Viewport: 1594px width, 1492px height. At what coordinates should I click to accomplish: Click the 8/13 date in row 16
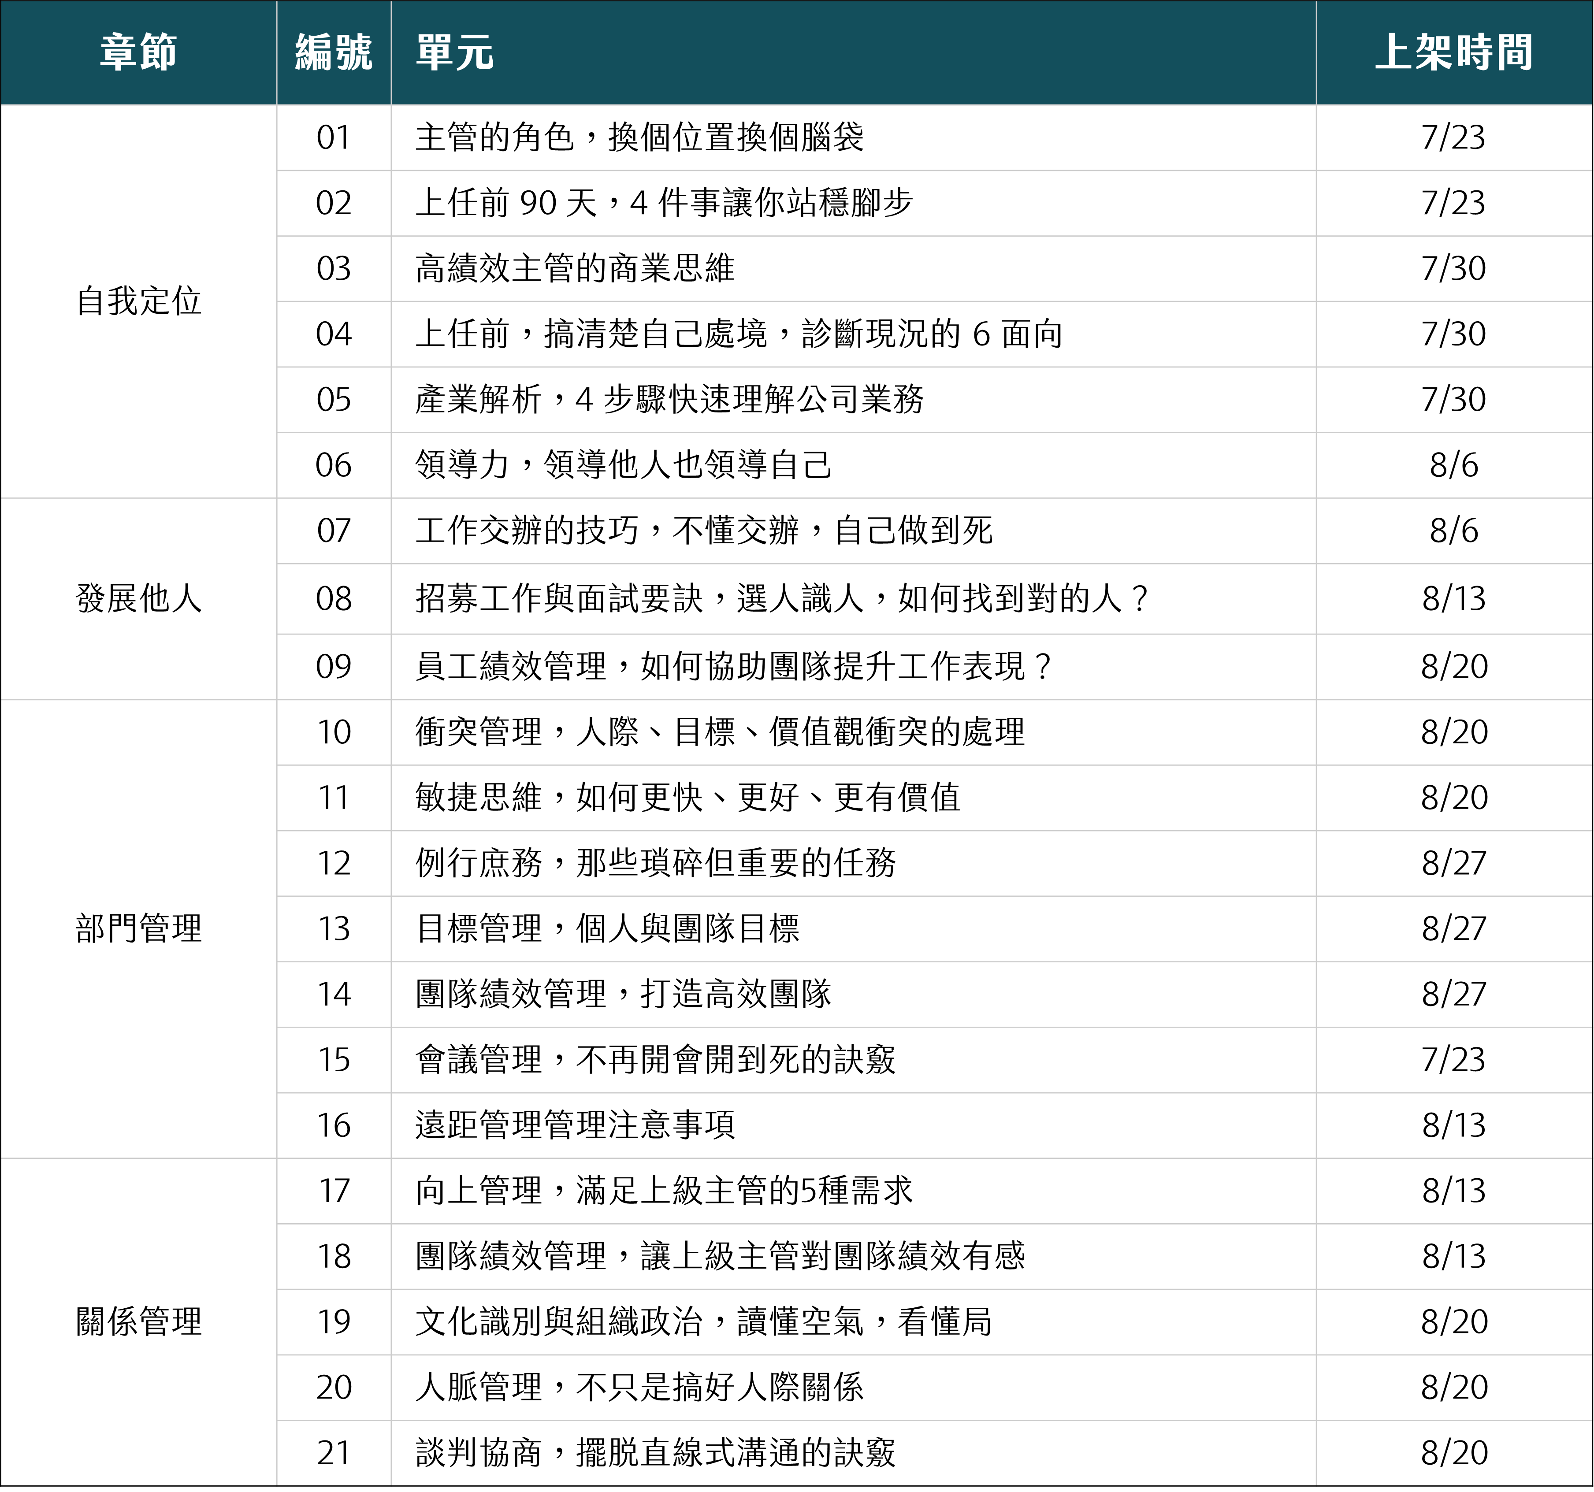coord(1454,1126)
